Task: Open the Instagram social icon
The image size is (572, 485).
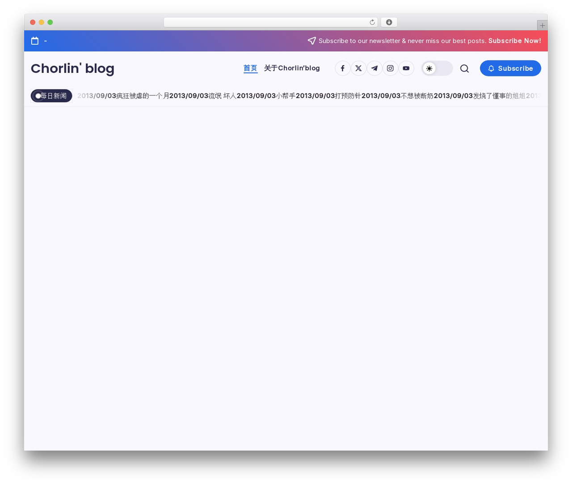Action: [x=390, y=68]
